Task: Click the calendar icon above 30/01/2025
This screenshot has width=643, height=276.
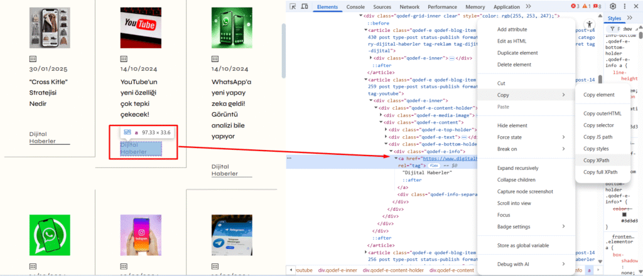Action: [33, 57]
